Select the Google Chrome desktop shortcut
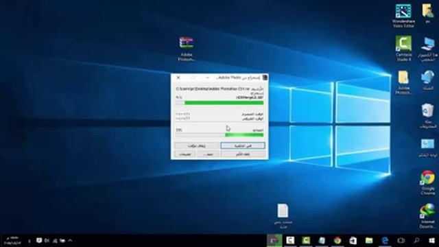439x247 pixels. [x=427, y=183]
